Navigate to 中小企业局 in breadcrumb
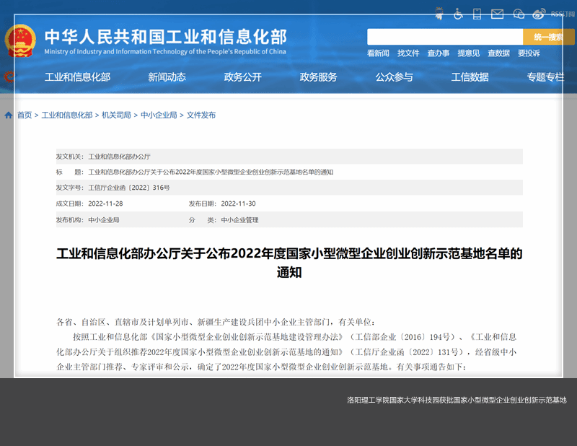This screenshot has width=577, height=446. pyautogui.click(x=159, y=115)
